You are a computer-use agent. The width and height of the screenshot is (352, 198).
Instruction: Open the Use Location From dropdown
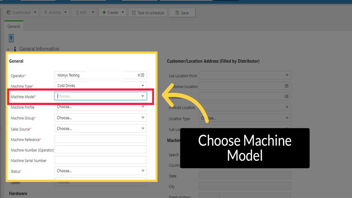pyautogui.click(x=245, y=75)
